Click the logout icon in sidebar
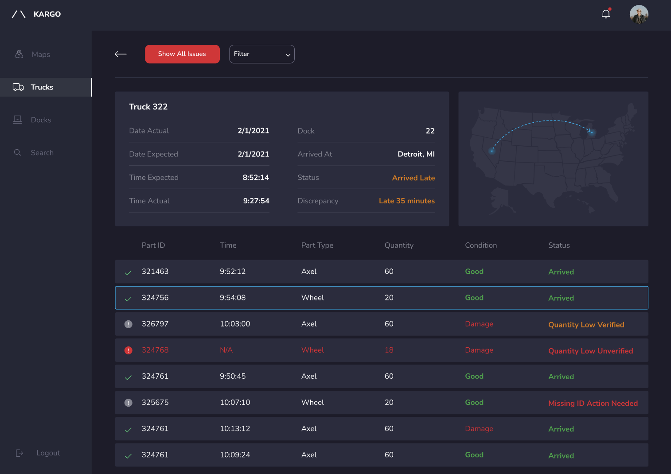Viewport: 671px width, 474px height. tap(20, 453)
